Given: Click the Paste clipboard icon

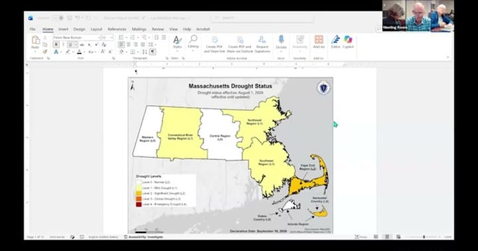Looking at the screenshot, I should coord(35,41).
